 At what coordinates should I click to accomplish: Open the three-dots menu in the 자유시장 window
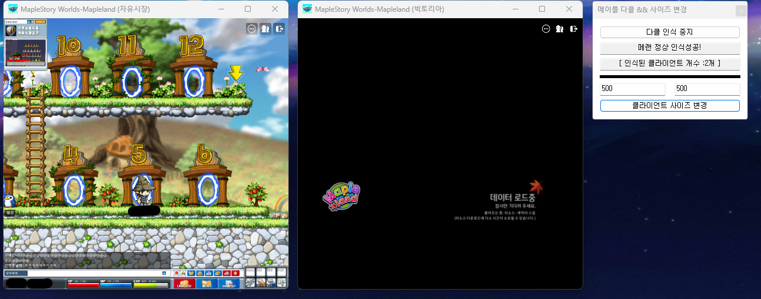[x=252, y=28]
